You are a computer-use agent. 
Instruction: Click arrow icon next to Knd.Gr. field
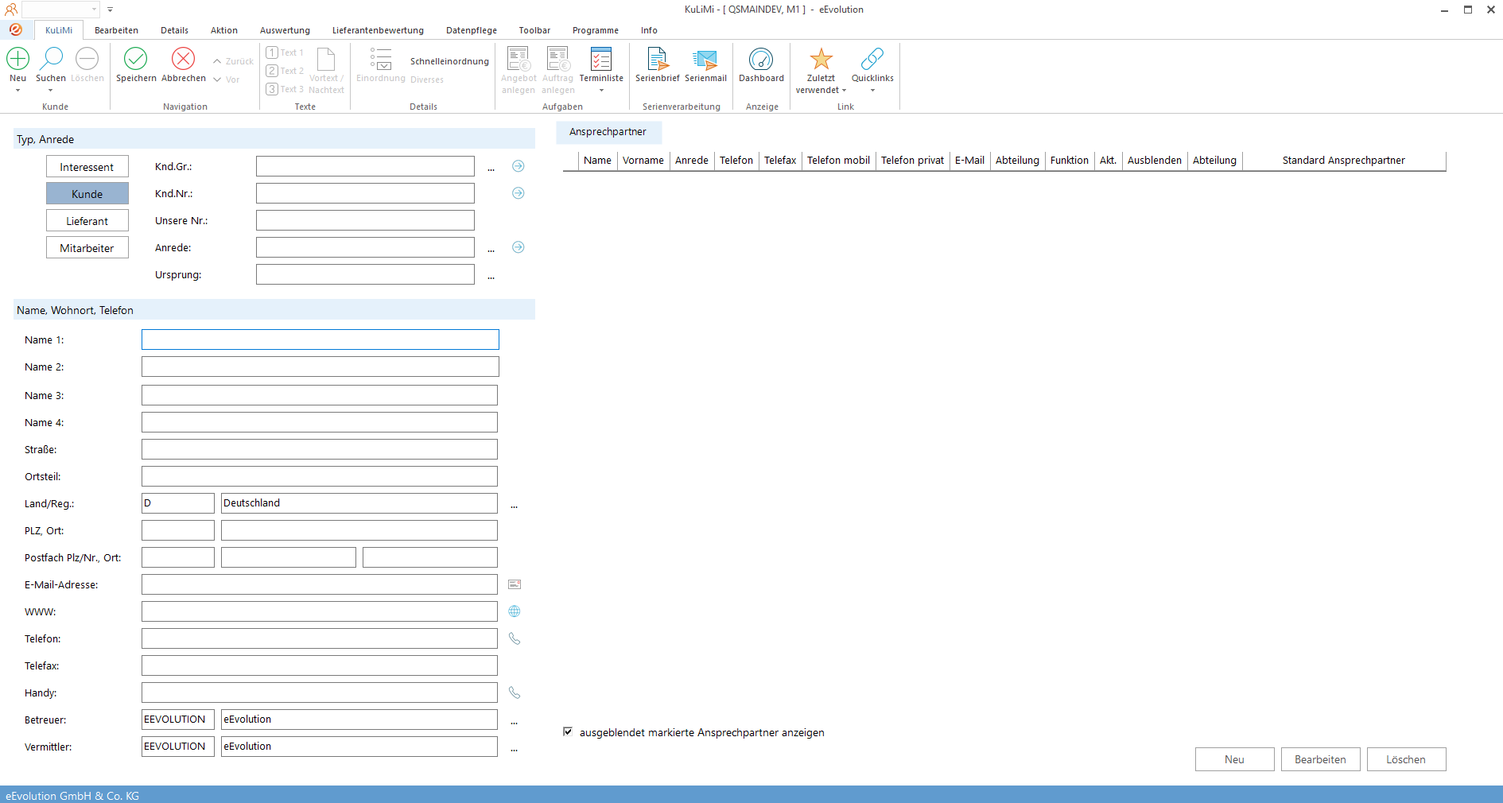coord(518,166)
